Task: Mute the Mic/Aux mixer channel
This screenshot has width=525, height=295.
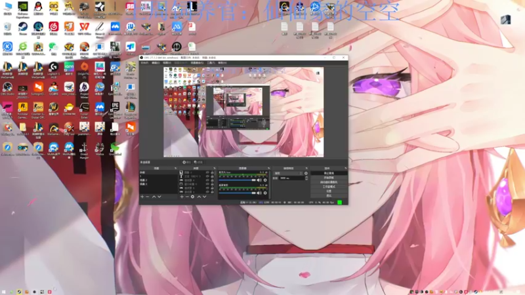Action: (x=259, y=180)
